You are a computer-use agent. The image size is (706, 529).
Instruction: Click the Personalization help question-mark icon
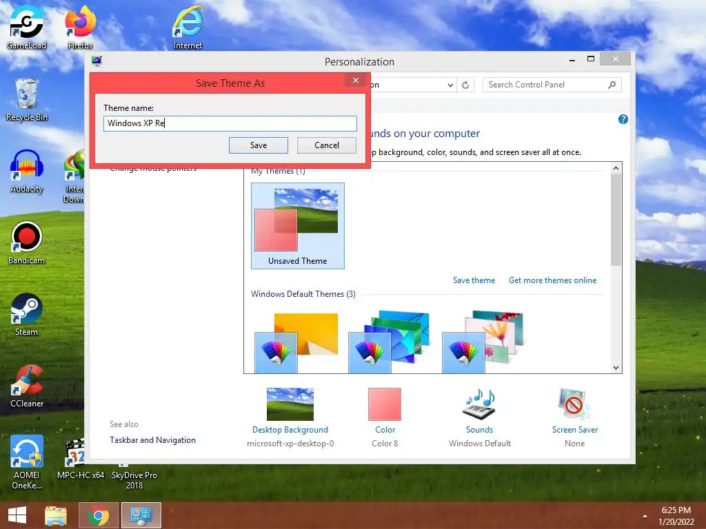(623, 119)
